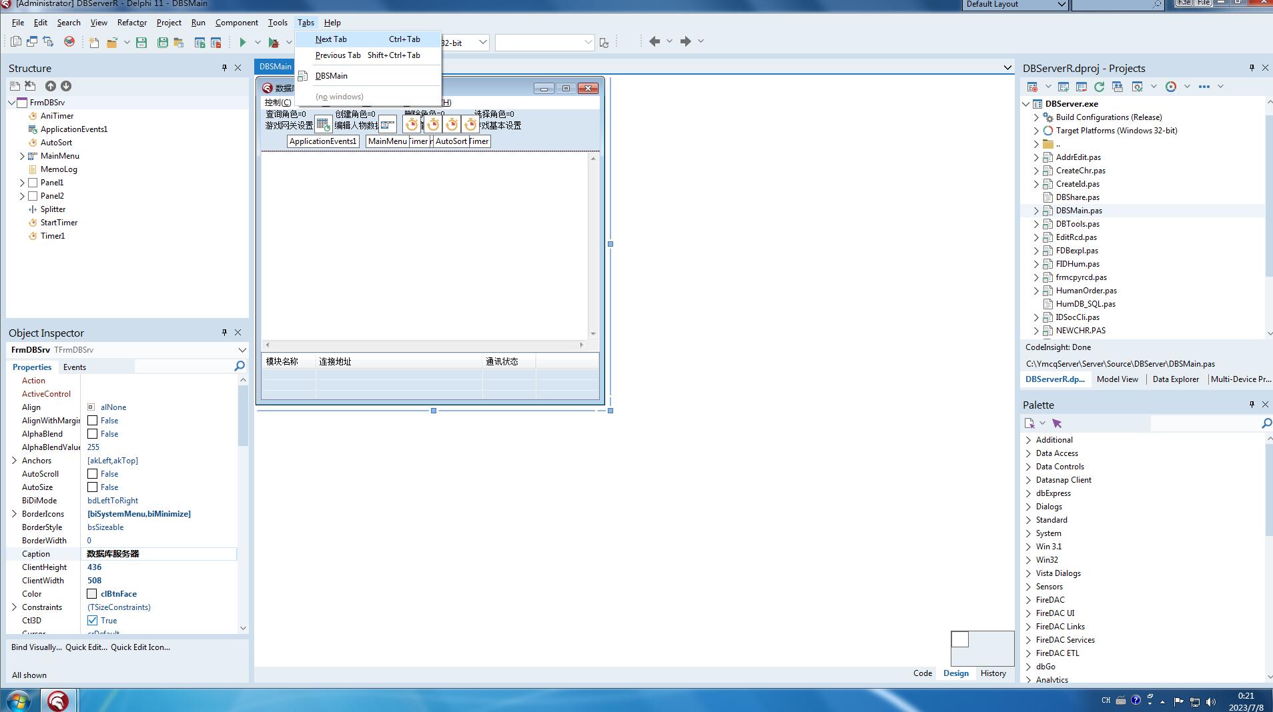Switch to the History tab

click(993, 673)
